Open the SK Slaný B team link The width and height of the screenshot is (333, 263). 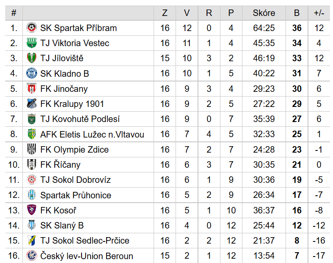(62, 225)
